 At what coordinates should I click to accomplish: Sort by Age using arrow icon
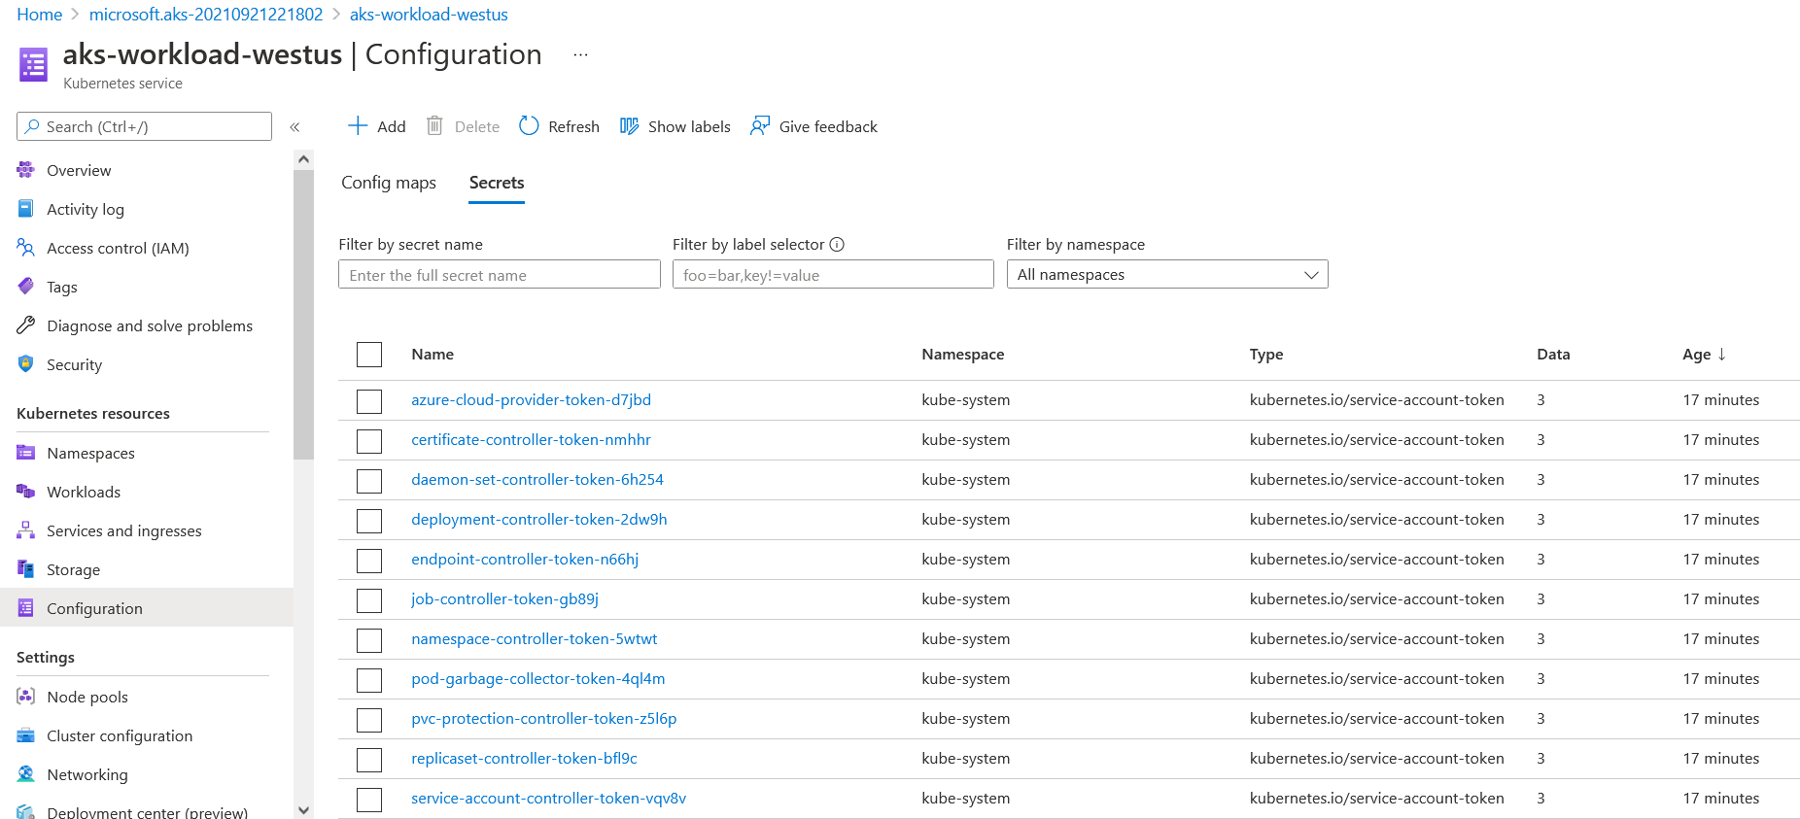(x=1722, y=354)
